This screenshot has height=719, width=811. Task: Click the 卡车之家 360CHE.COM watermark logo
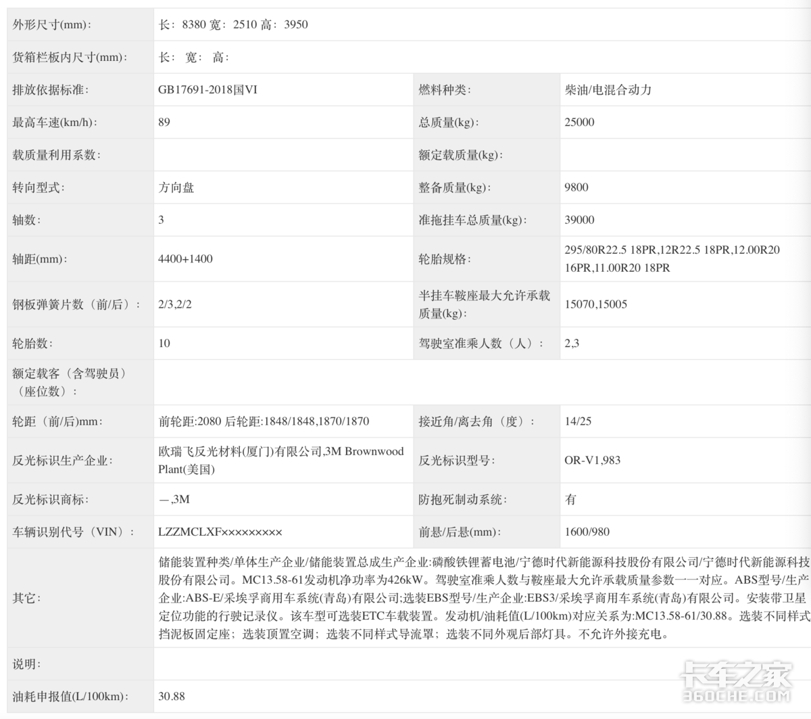point(736,682)
